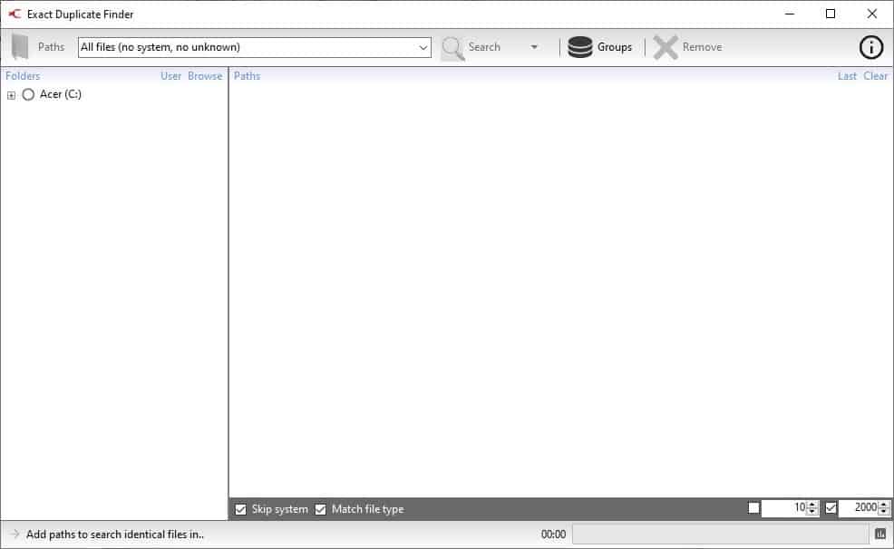Viewport: 894px width, 549px height.
Task: Close the Exact Duplicate Finder window
Action: pyautogui.click(x=871, y=14)
